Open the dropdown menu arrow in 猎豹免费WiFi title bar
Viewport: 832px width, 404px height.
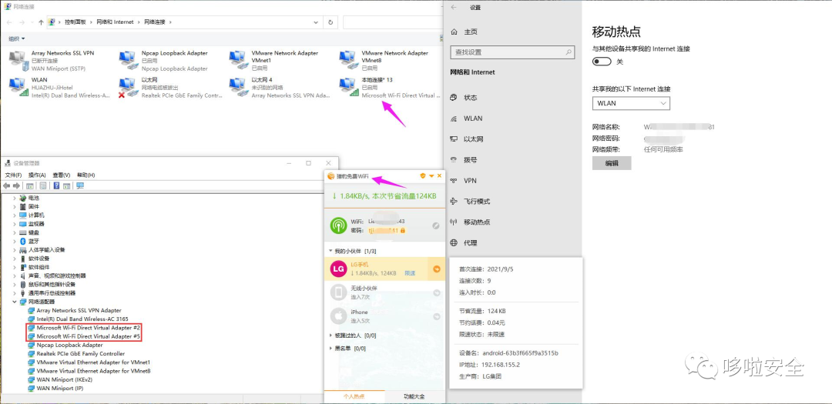tap(431, 176)
